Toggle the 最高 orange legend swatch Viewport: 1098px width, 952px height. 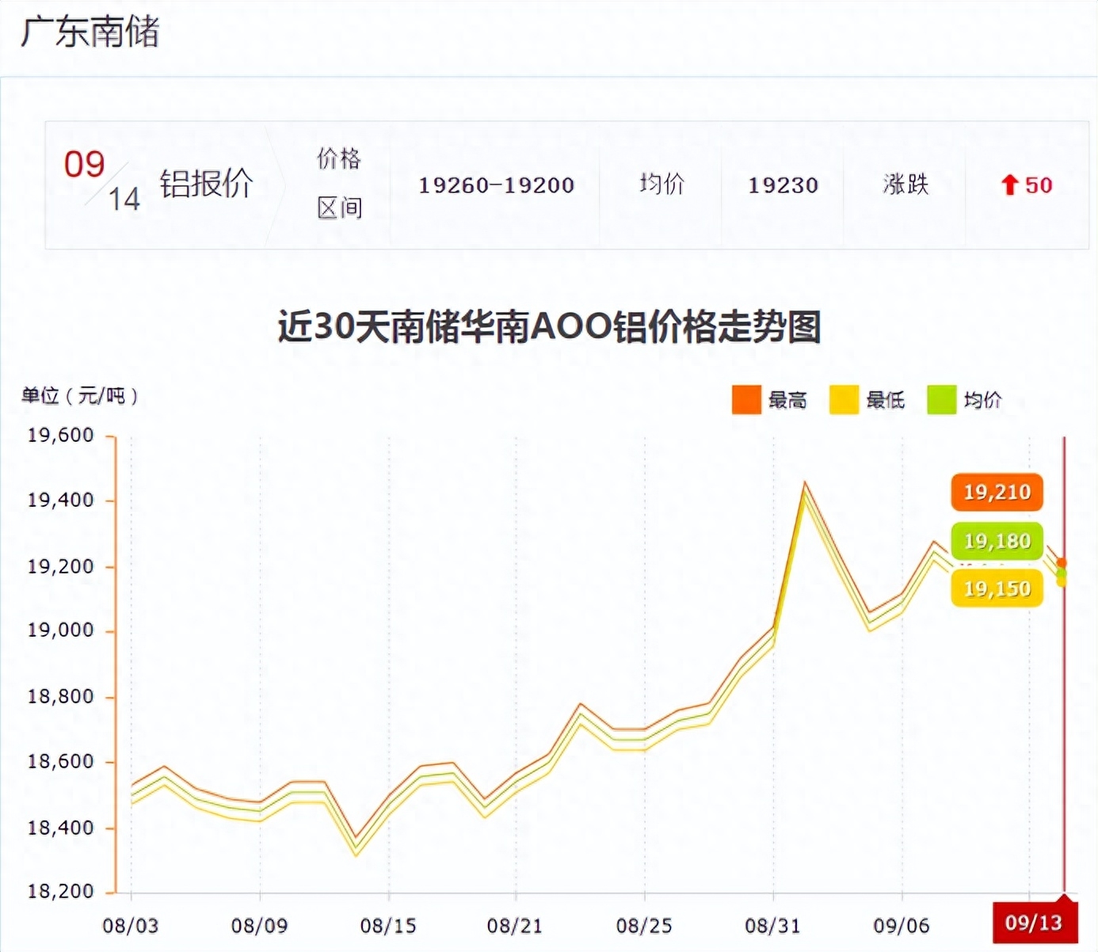(746, 400)
